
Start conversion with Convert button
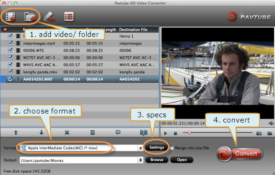point(239,154)
